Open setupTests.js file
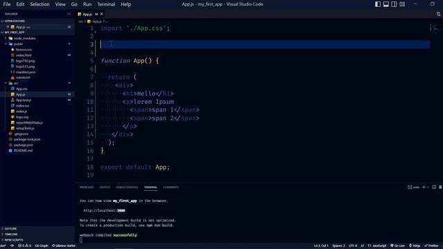The image size is (443, 249). click(25, 128)
